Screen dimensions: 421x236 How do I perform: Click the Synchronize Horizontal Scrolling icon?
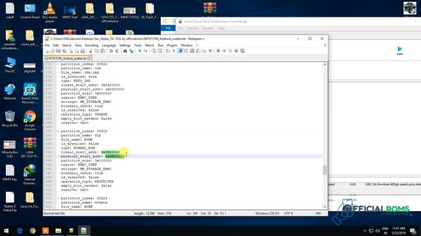click(x=159, y=51)
